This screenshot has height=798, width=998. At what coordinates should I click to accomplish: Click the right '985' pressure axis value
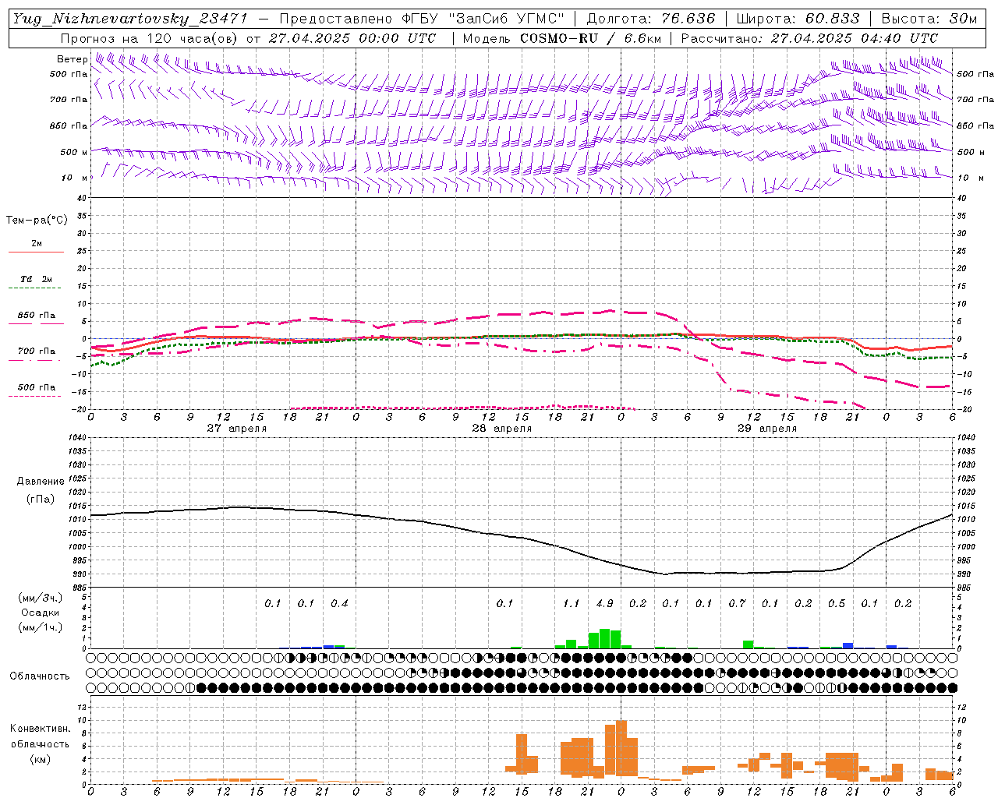pos(963,588)
